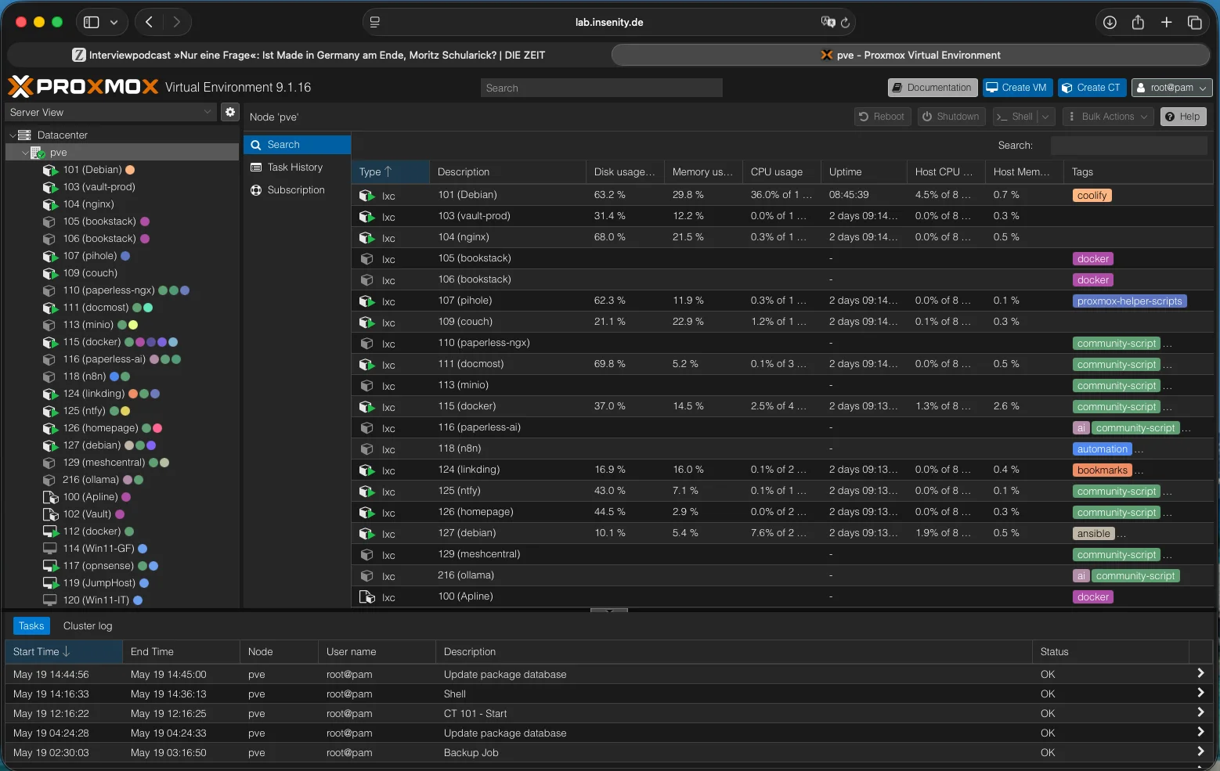Click the ansible tag on 127 (debian)
Screen dimensions: 1220x771
coord(1093,534)
